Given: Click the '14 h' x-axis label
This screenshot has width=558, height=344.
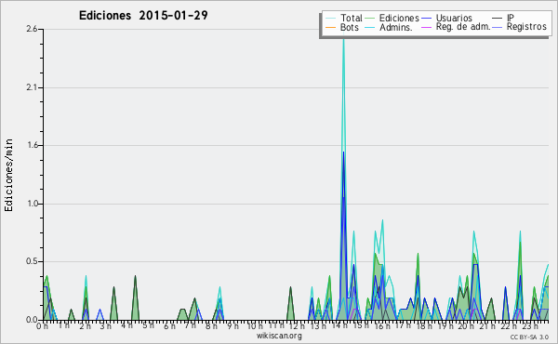Looking at the screenshot, I should coord(339,326).
